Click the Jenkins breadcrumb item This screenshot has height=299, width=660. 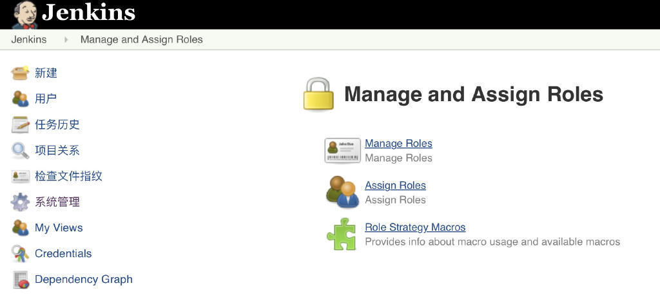(x=29, y=39)
